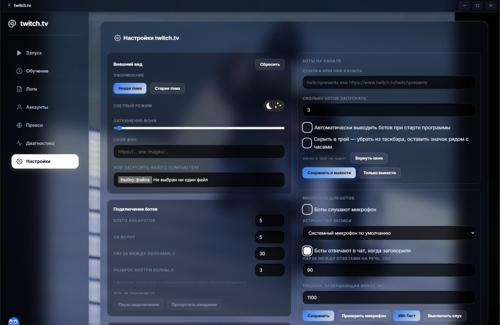Save microphone settings with Сохранить button

[318, 316]
